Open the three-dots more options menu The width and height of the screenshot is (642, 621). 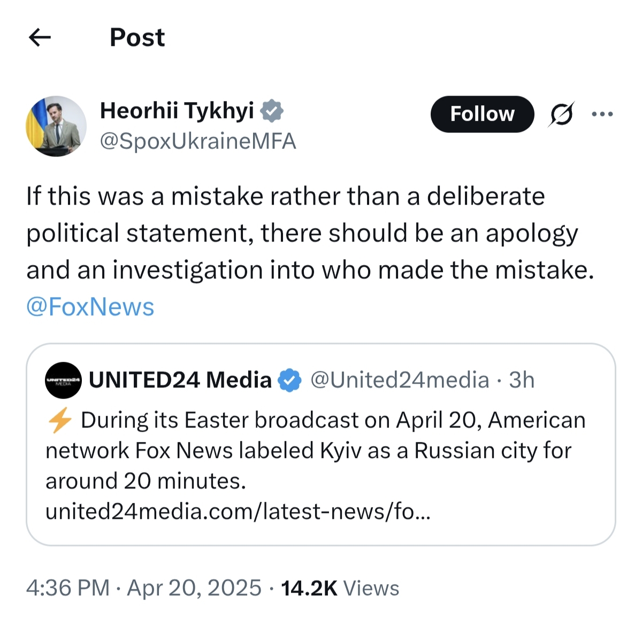tap(602, 114)
